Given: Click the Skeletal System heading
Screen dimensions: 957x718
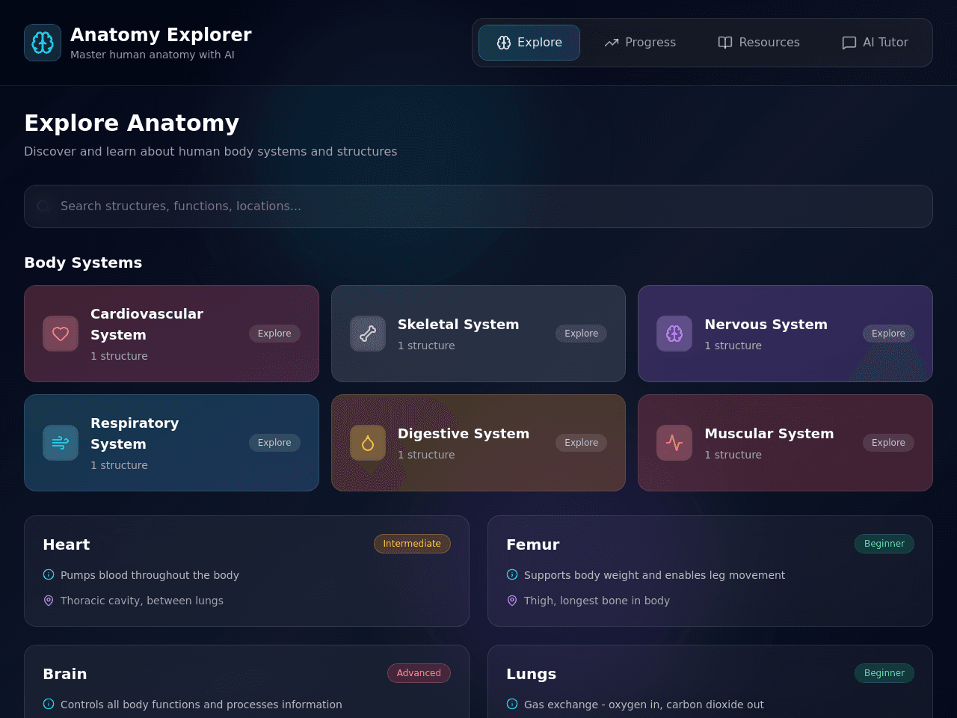Looking at the screenshot, I should coord(458,325).
